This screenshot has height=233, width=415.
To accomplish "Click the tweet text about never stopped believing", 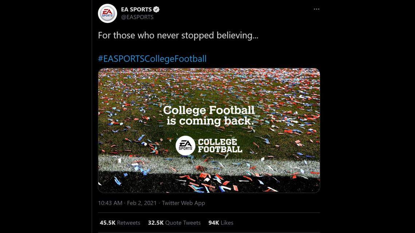I will click(178, 35).
